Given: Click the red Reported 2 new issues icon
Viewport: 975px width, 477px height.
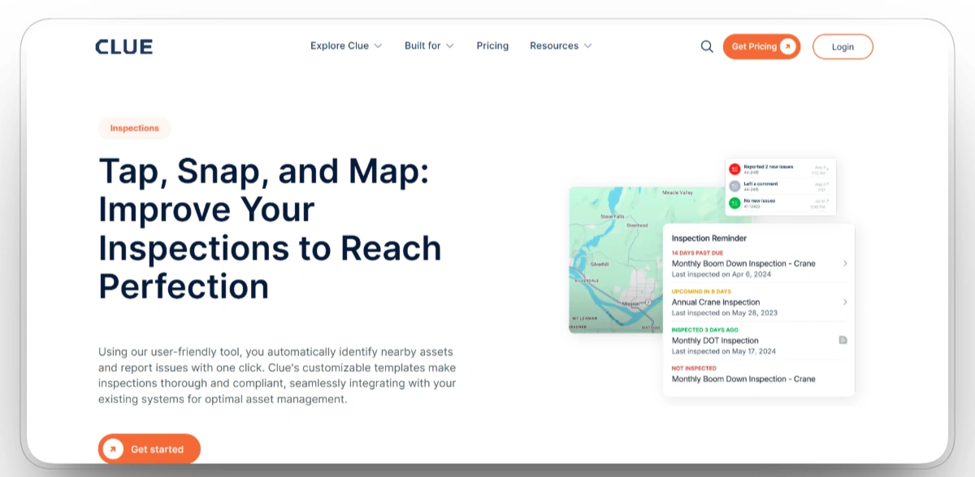Looking at the screenshot, I should coord(734,169).
